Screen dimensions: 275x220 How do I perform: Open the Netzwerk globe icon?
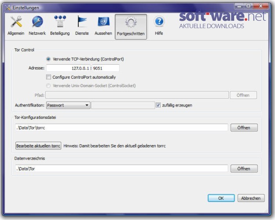pos(37,22)
